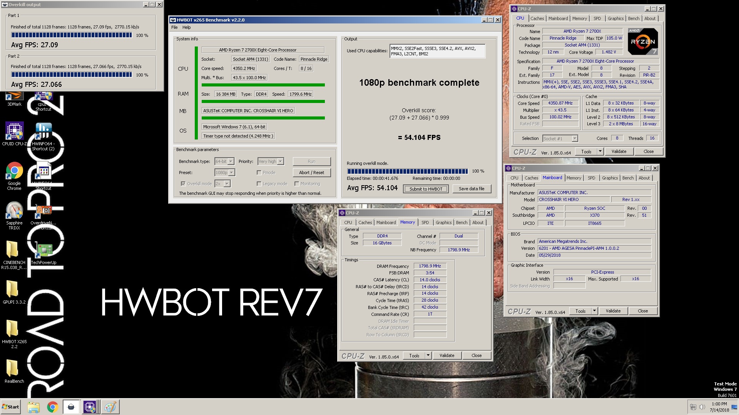Toggle the Pmode checkbox
Screen dimensions: 739x415
(259, 173)
